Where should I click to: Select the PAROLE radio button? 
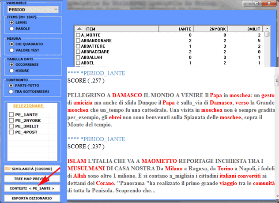[12, 29]
